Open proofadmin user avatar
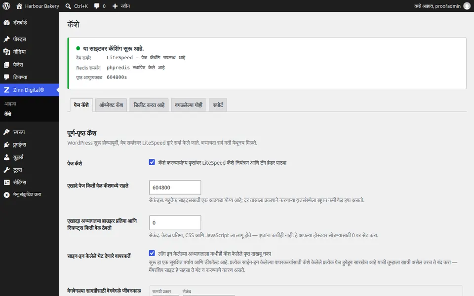Screen dimensions: 474x296 tap(467, 6)
